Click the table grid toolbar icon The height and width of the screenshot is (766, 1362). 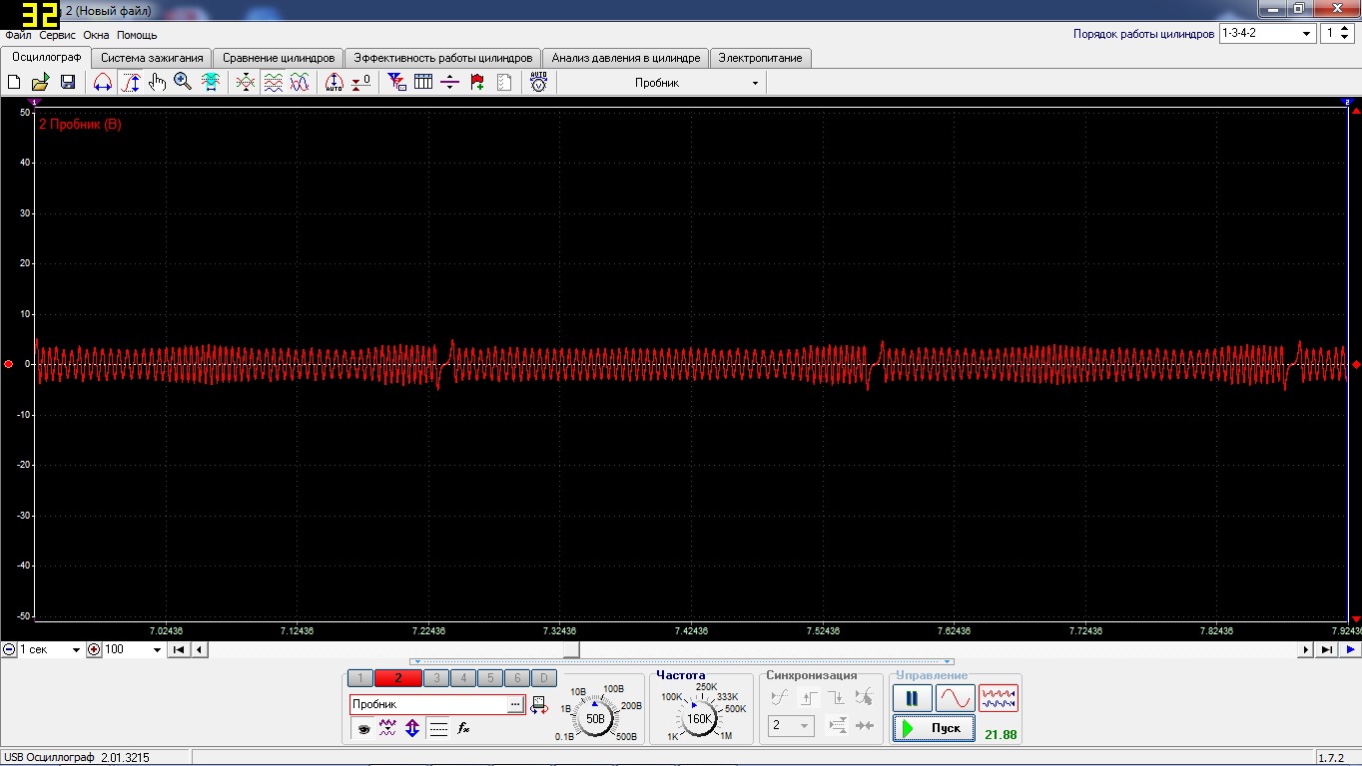point(423,83)
